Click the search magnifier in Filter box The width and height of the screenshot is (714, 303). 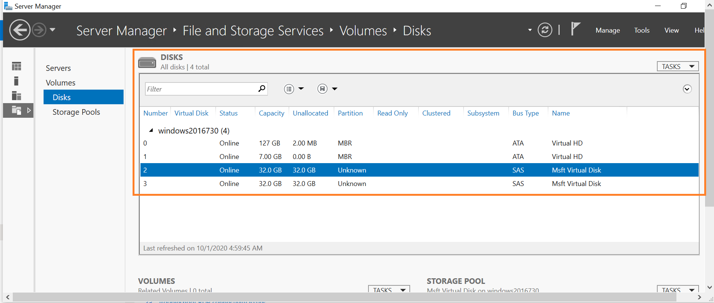tap(262, 89)
